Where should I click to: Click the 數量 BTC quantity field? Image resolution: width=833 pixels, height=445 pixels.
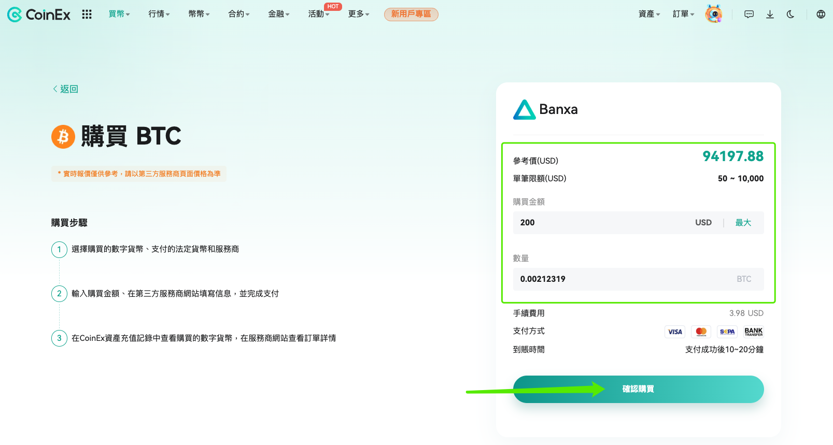point(639,279)
